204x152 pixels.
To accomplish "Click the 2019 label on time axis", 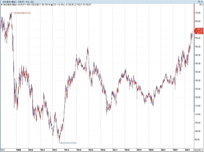I will coord(139,150).
